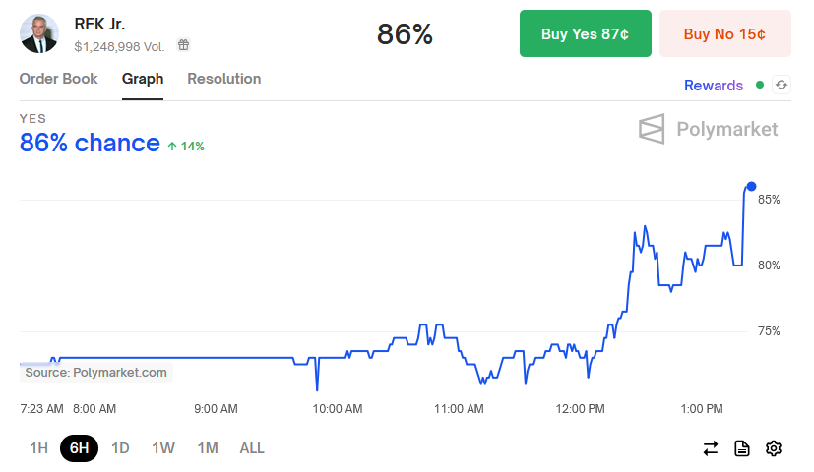The image size is (814, 472).
Task: Click the 10:00 AM axis label
Action: click(x=338, y=409)
